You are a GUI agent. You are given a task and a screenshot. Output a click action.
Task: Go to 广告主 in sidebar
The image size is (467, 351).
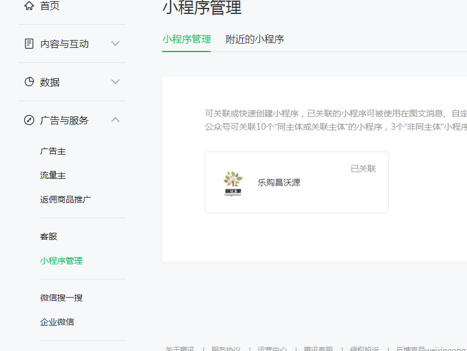pyautogui.click(x=53, y=151)
